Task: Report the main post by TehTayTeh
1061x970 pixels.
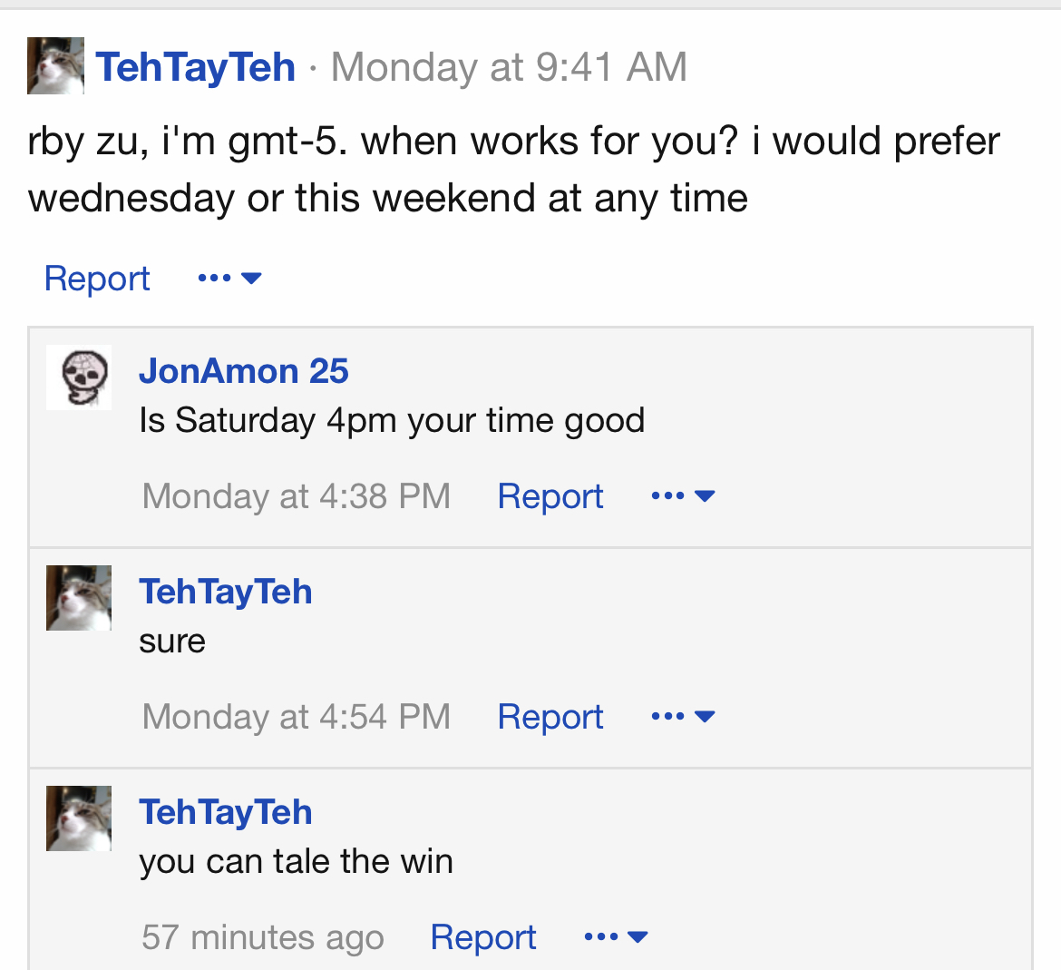Action: tap(97, 279)
